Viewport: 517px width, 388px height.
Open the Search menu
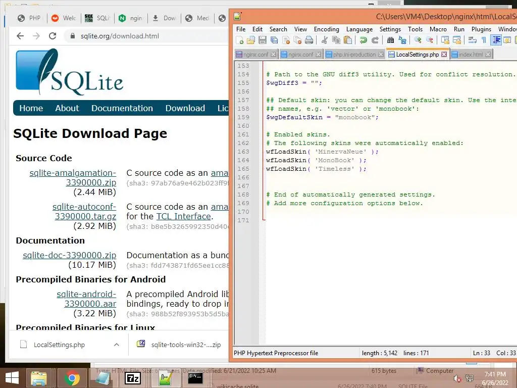click(x=278, y=29)
